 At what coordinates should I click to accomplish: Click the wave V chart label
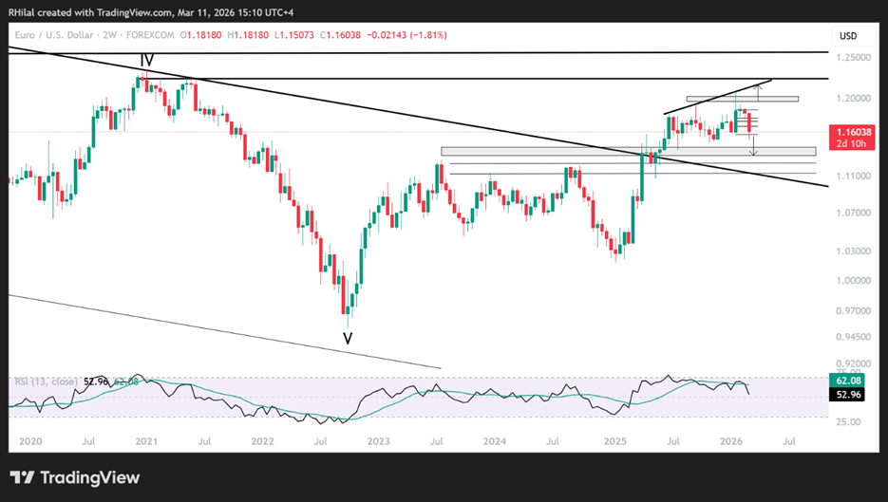pyautogui.click(x=348, y=339)
